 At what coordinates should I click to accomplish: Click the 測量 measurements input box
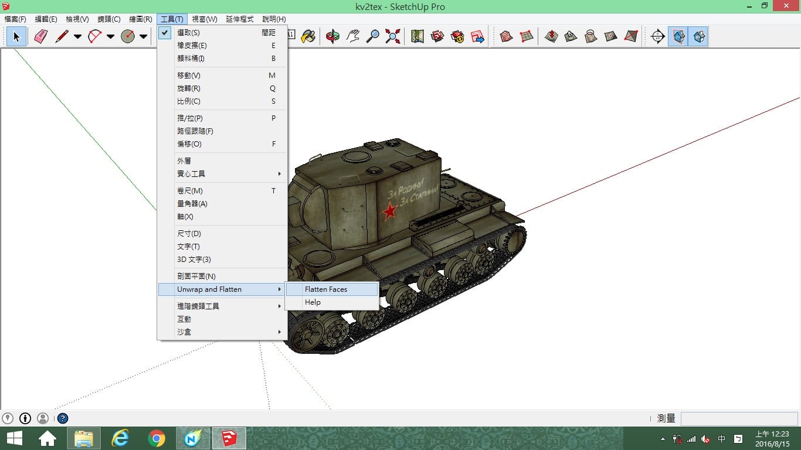click(x=739, y=418)
